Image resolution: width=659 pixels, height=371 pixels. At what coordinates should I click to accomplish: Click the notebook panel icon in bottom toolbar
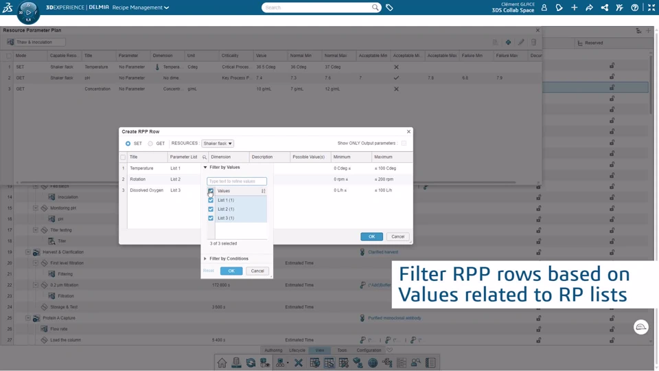pyautogui.click(x=430, y=363)
